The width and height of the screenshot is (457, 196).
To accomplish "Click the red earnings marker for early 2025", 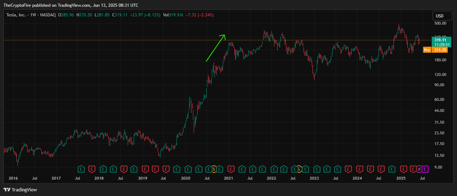I will (403, 169).
